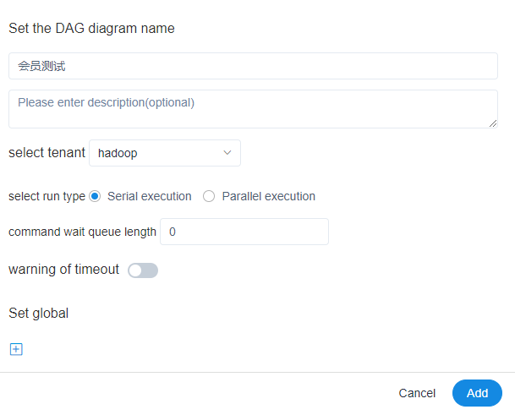Click the select run type label
Viewport: 515px width, 415px height.
47,196
